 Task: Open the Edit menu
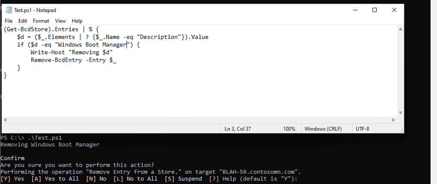[x=23, y=21]
